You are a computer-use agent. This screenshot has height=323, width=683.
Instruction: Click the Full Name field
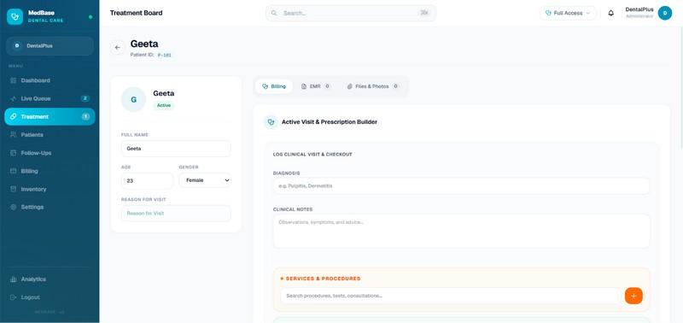[176, 149]
